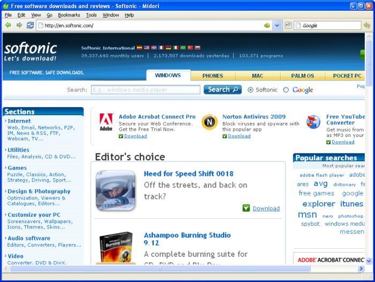The image size is (375, 282).
Task: Click the page icon in the Google search box
Action: 298,25
